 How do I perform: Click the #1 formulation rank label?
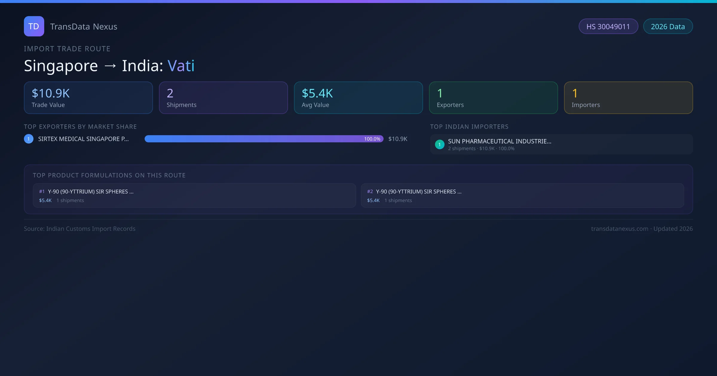coord(42,192)
